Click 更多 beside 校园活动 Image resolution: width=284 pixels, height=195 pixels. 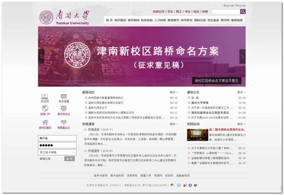[x=241, y=124]
